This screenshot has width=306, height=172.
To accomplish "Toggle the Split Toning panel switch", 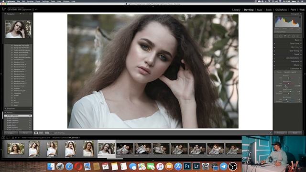I will click(274, 51).
